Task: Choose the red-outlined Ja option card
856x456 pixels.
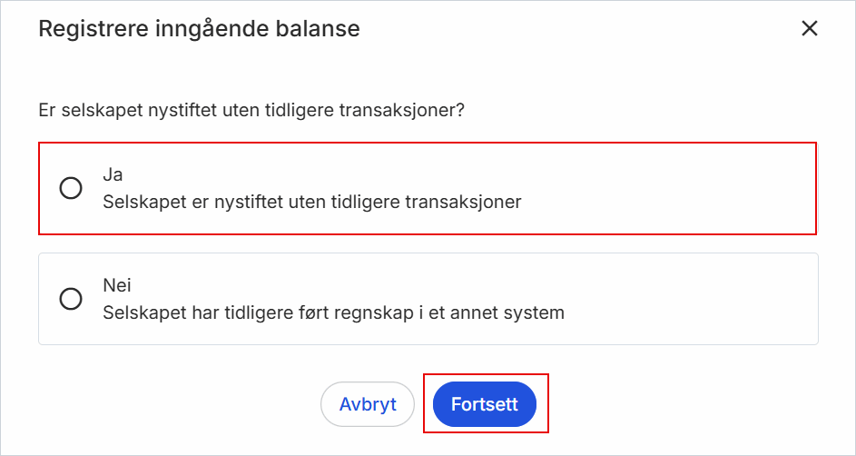Action: (428, 188)
